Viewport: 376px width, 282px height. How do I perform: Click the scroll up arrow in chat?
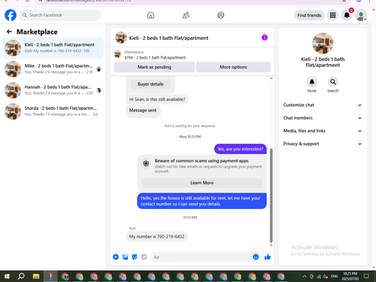coord(271,78)
